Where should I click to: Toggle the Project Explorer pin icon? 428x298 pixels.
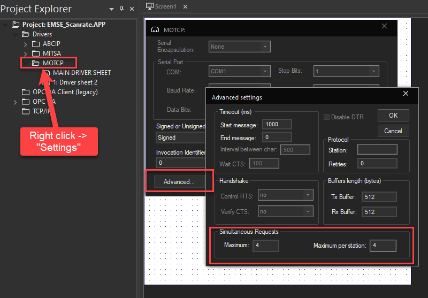122,9
